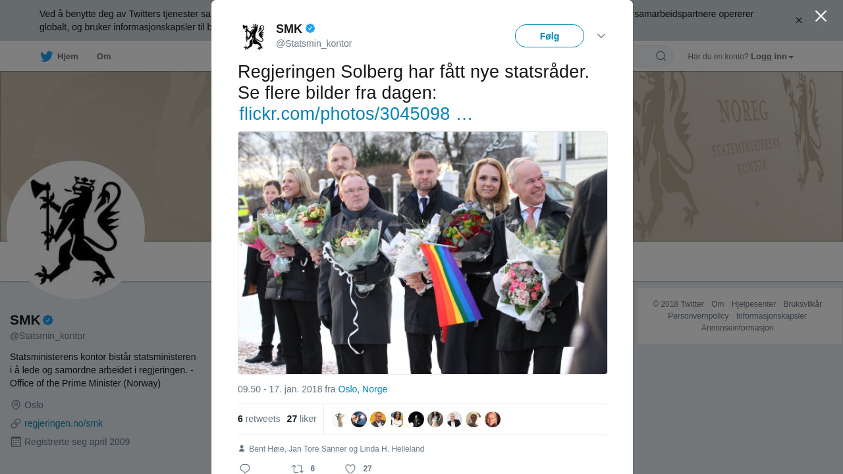The height and width of the screenshot is (474, 843).
Task: Open the Oslo, Norge location link
Action: 363,389
